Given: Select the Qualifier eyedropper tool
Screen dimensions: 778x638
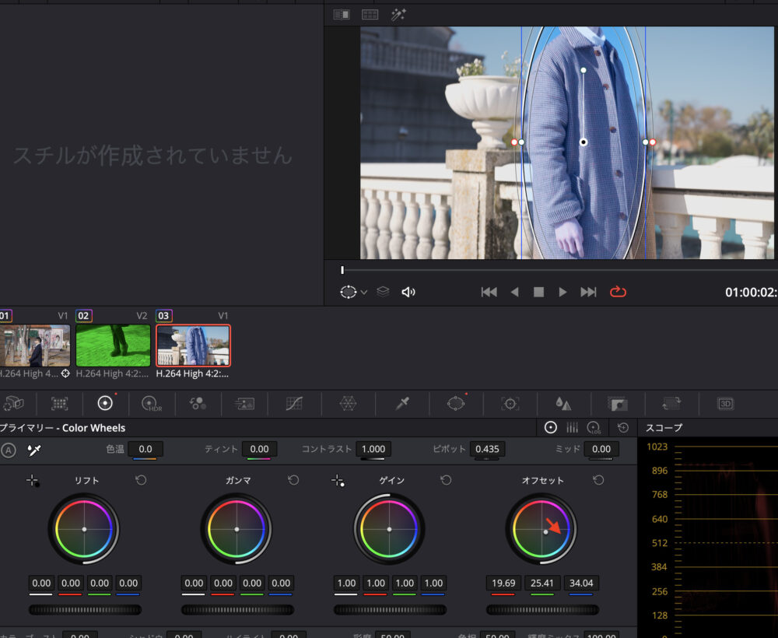Looking at the screenshot, I should tap(401, 403).
